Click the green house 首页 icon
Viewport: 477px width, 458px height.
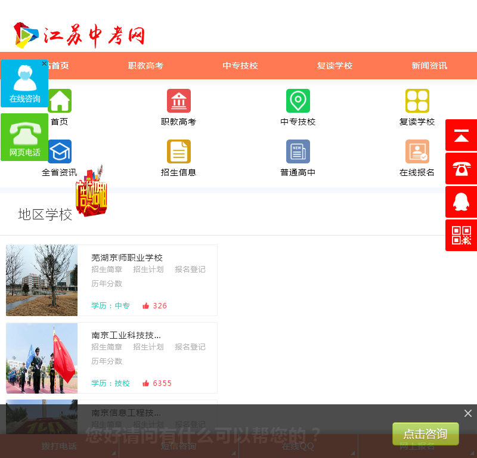(x=60, y=101)
